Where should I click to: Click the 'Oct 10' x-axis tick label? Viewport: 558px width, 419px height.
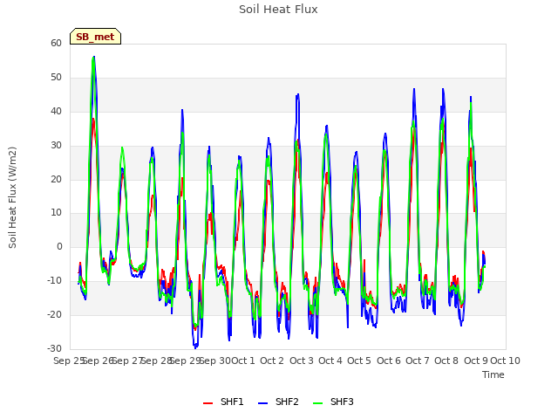click(506, 361)
